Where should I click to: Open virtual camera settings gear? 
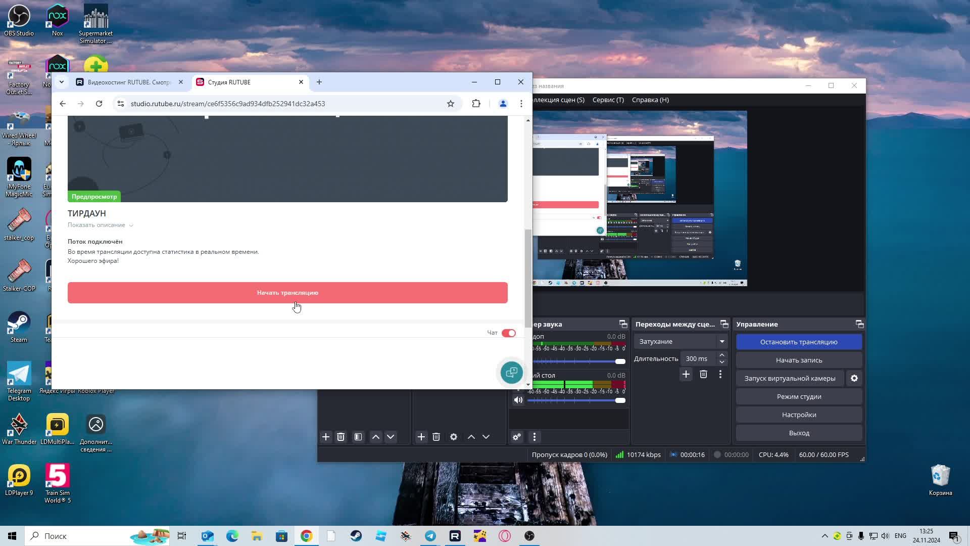(854, 378)
